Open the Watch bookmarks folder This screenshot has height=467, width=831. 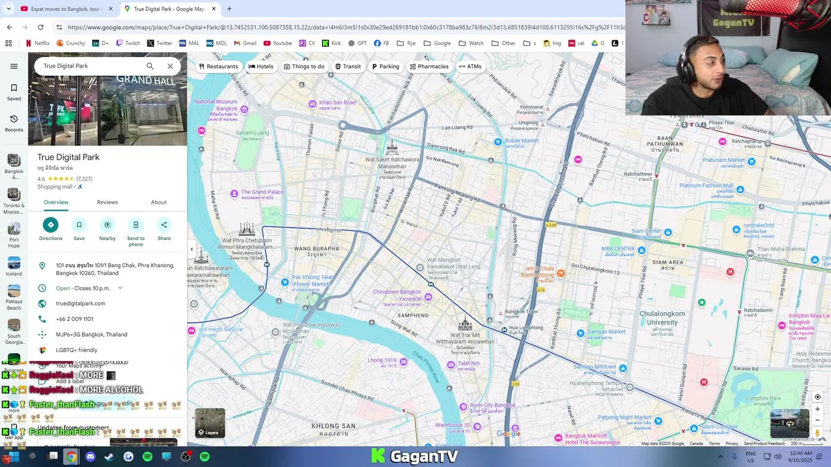[471, 43]
